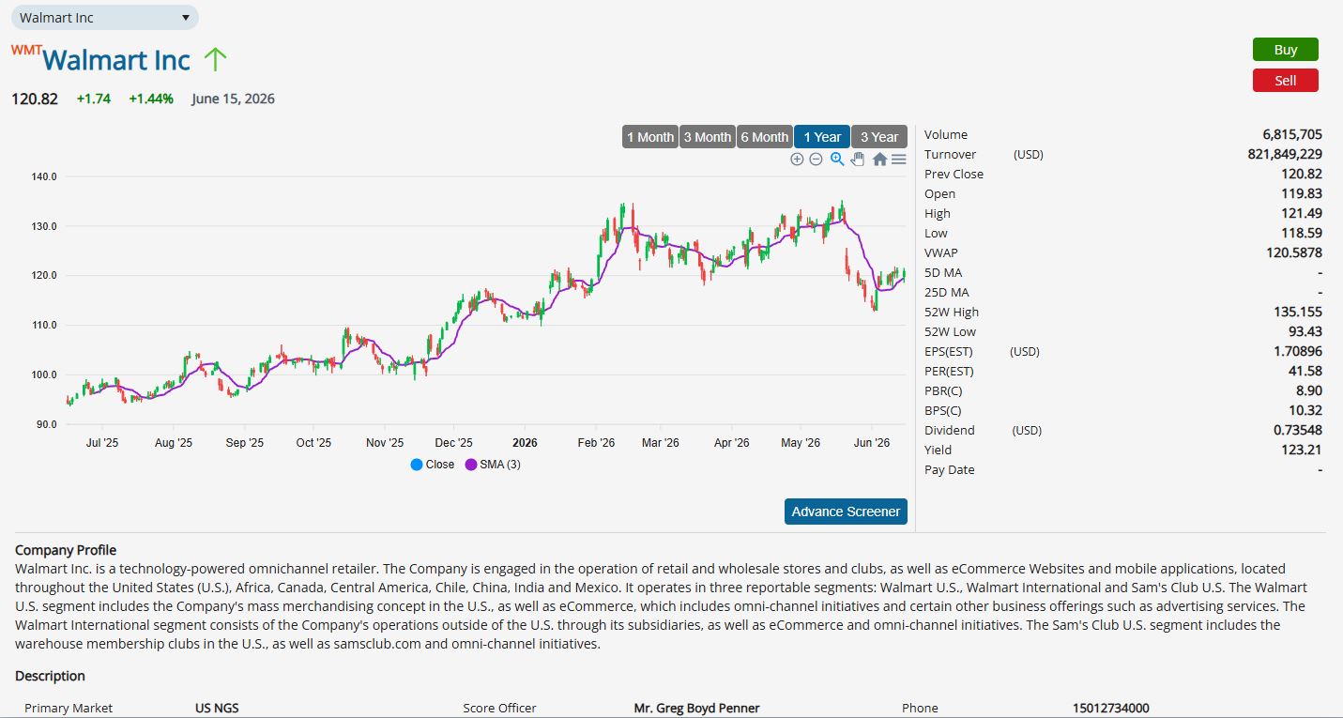Click the Description section heading
Viewport: 1343px width, 718px height.
tap(50, 676)
